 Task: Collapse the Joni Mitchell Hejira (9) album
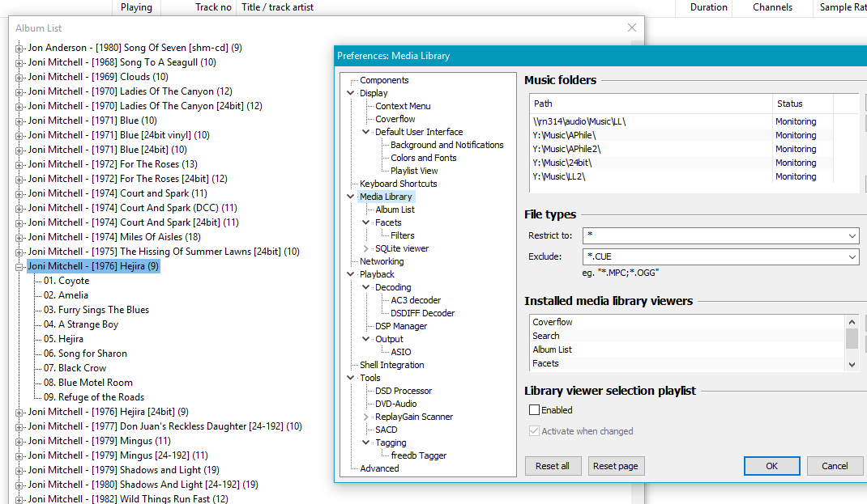coord(19,267)
